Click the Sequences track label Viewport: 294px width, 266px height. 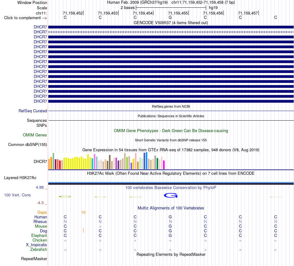coord(37,120)
